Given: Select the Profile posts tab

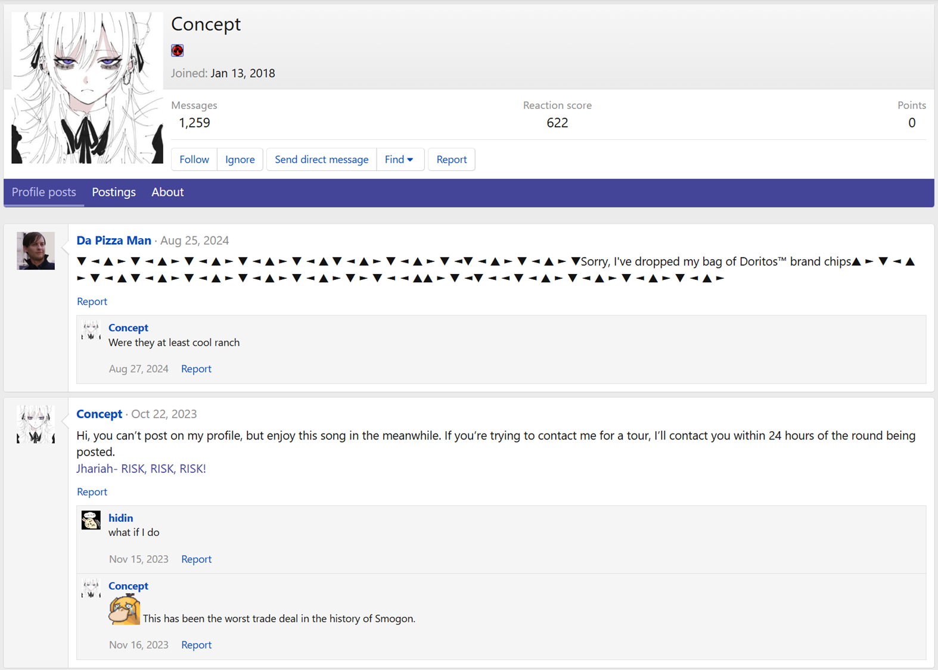Looking at the screenshot, I should (44, 192).
